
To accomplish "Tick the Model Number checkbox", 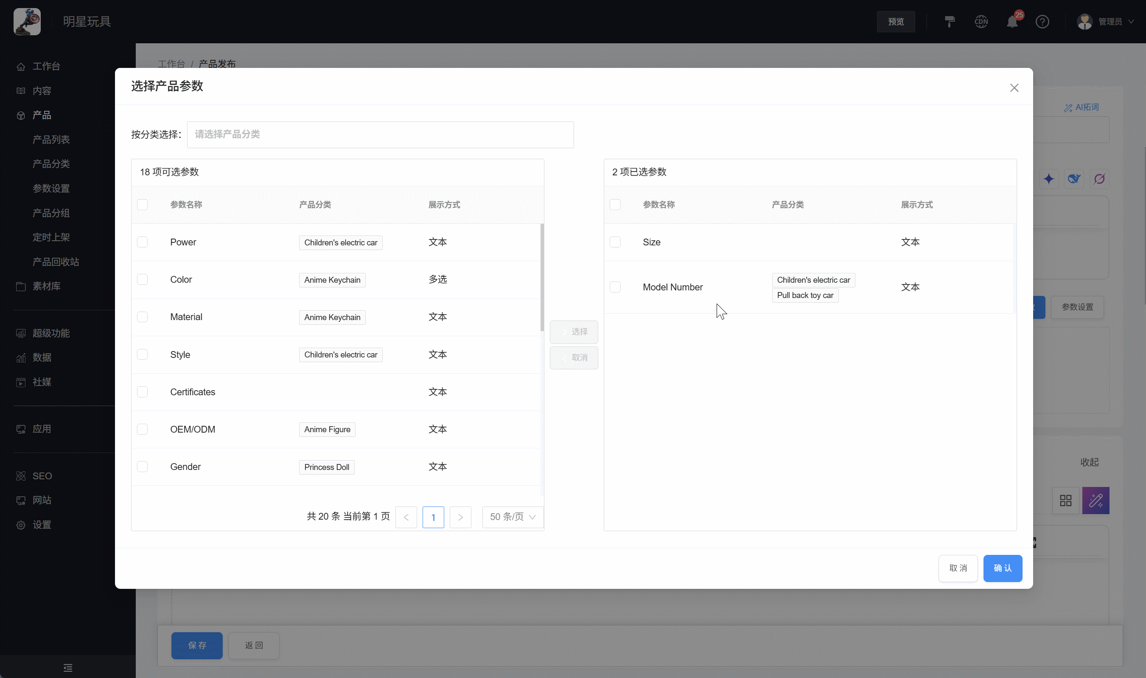I will (615, 287).
